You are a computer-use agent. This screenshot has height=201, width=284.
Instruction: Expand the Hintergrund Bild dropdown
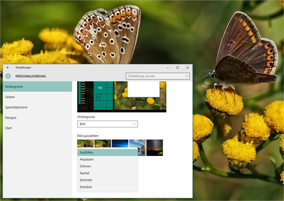pyautogui.click(x=107, y=124)
